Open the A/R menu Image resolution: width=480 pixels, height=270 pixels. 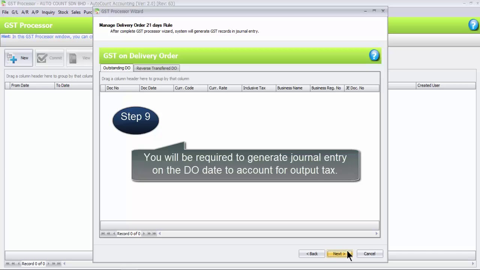[25, 12]
